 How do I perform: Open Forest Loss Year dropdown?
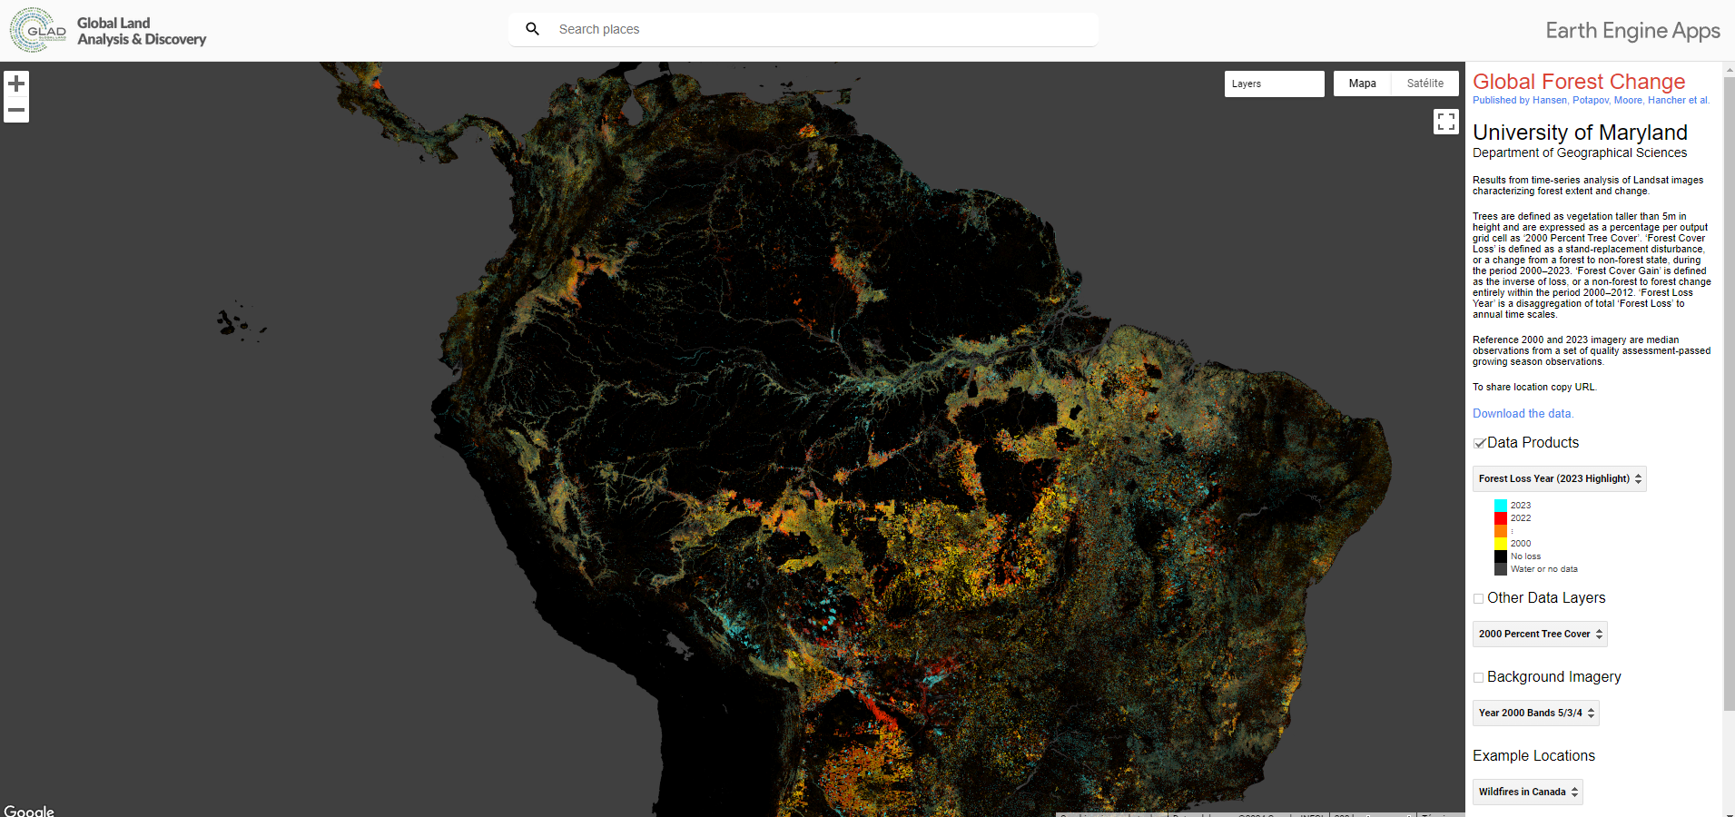(1559, 478)
